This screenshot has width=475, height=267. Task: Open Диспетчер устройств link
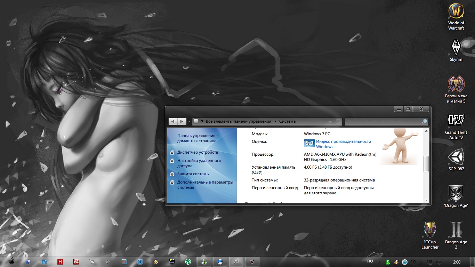[x=198, y=152]
